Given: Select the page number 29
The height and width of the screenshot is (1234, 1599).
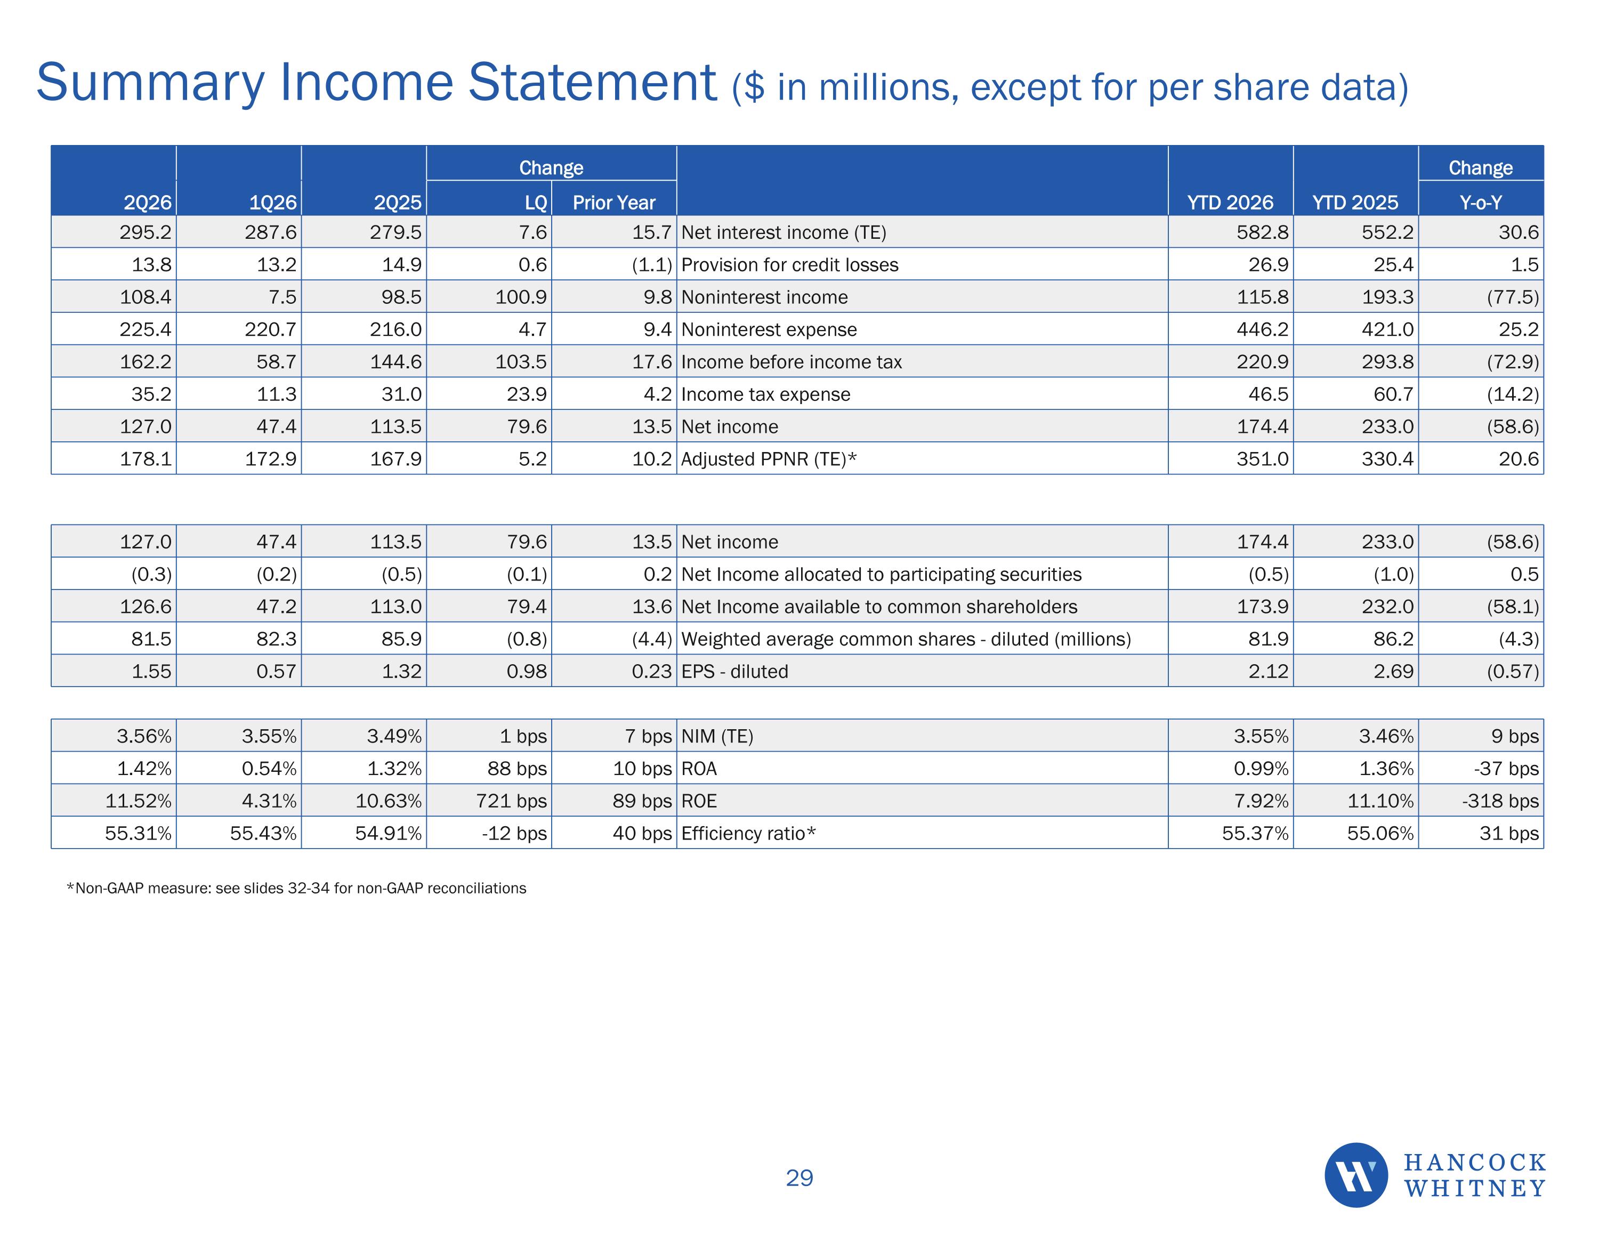Looking at the screenshot, I should coord(799,1179).
